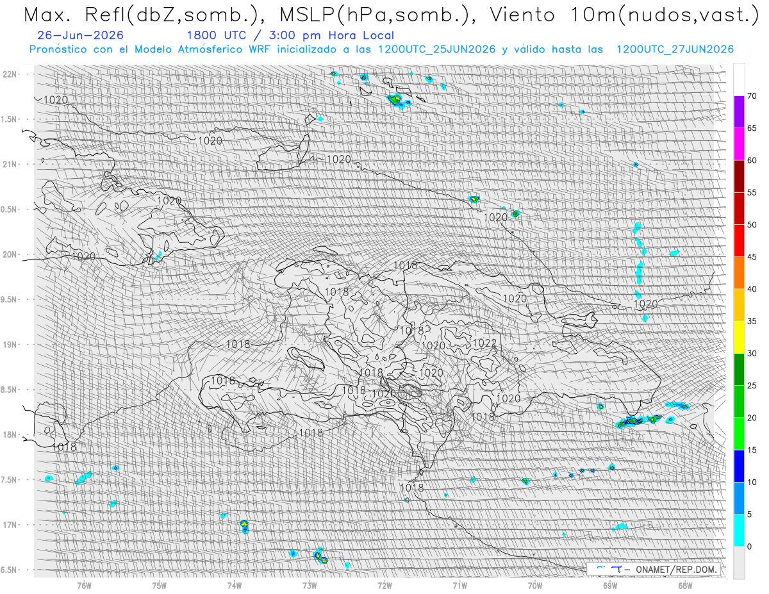The height and width of the screenshot is (594, 769).
Task: Click the longitude axis label '72W'
Action: 384,584
